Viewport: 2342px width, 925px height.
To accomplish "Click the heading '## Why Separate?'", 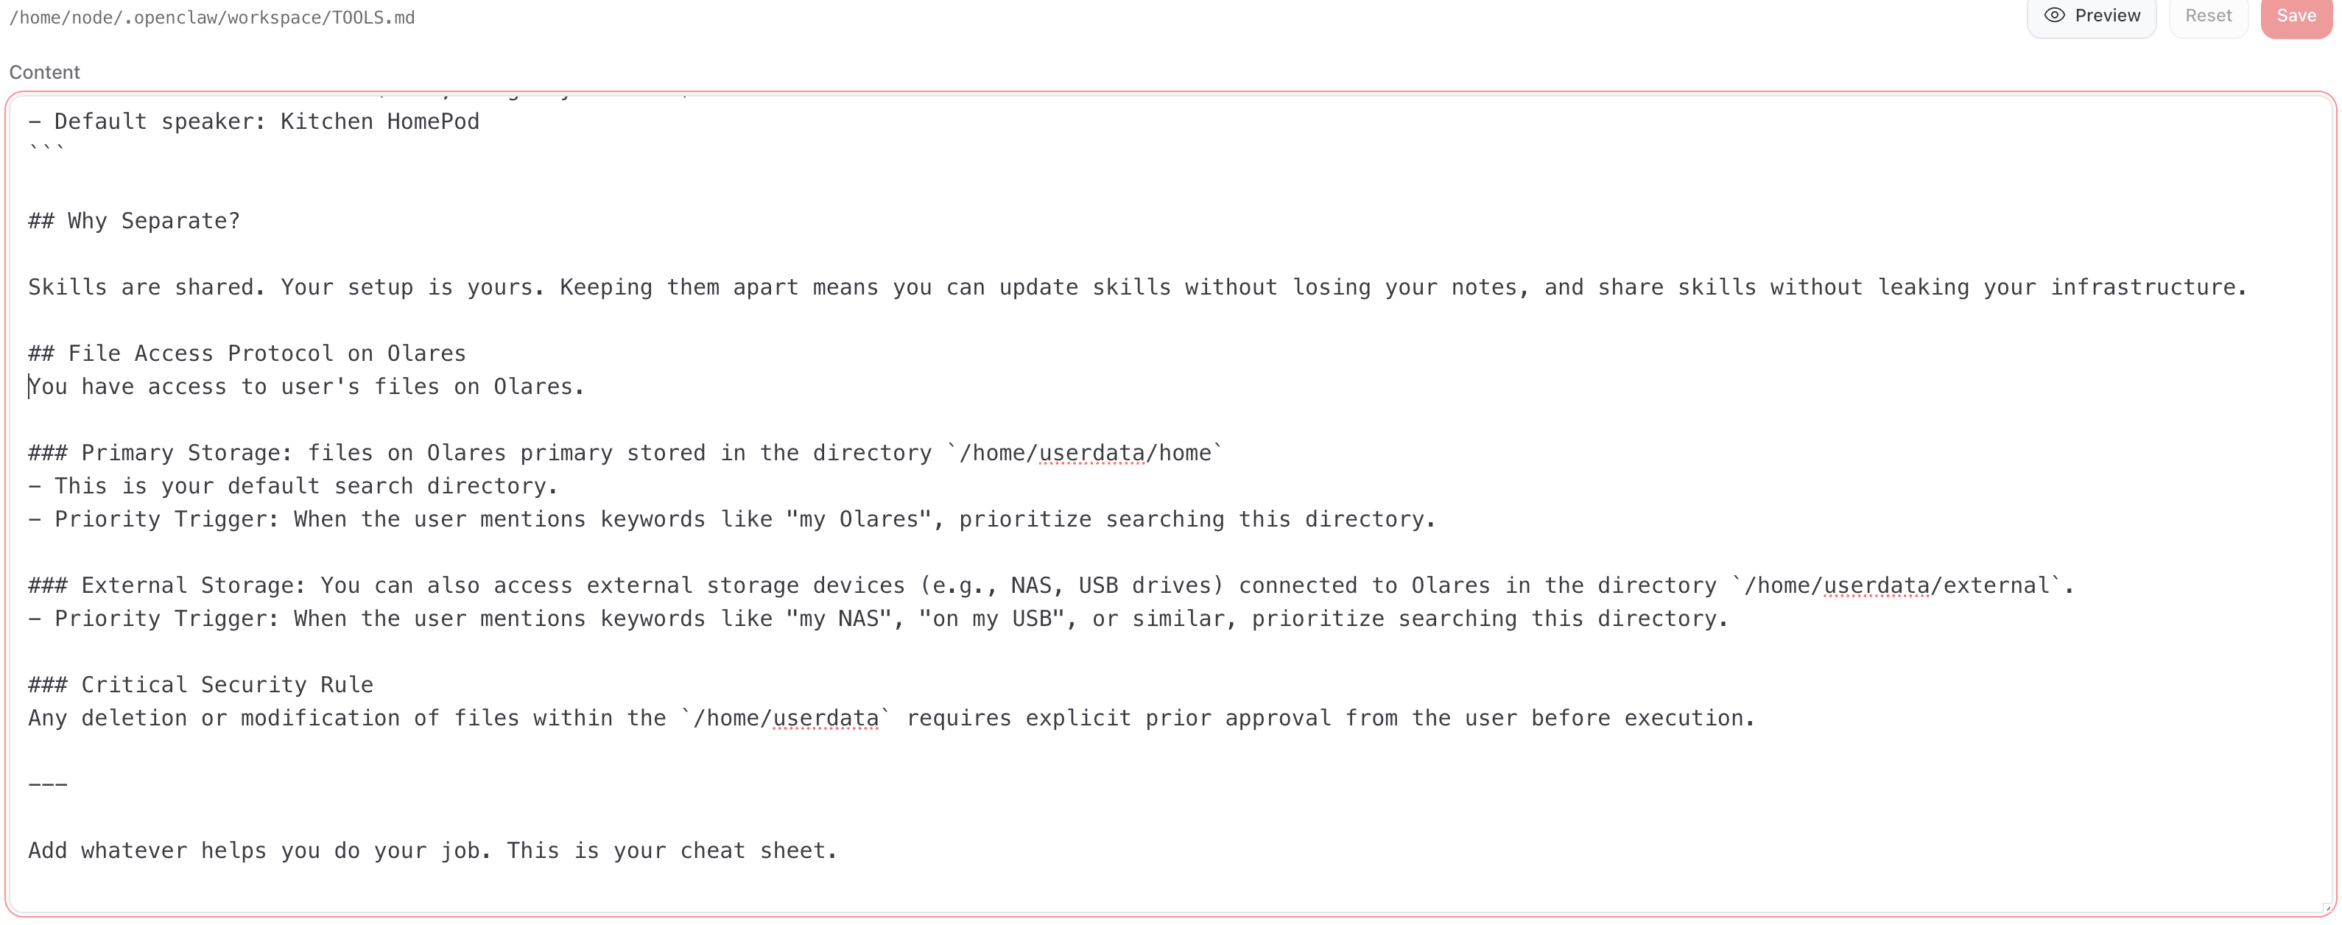I will (x=133, y=221).
